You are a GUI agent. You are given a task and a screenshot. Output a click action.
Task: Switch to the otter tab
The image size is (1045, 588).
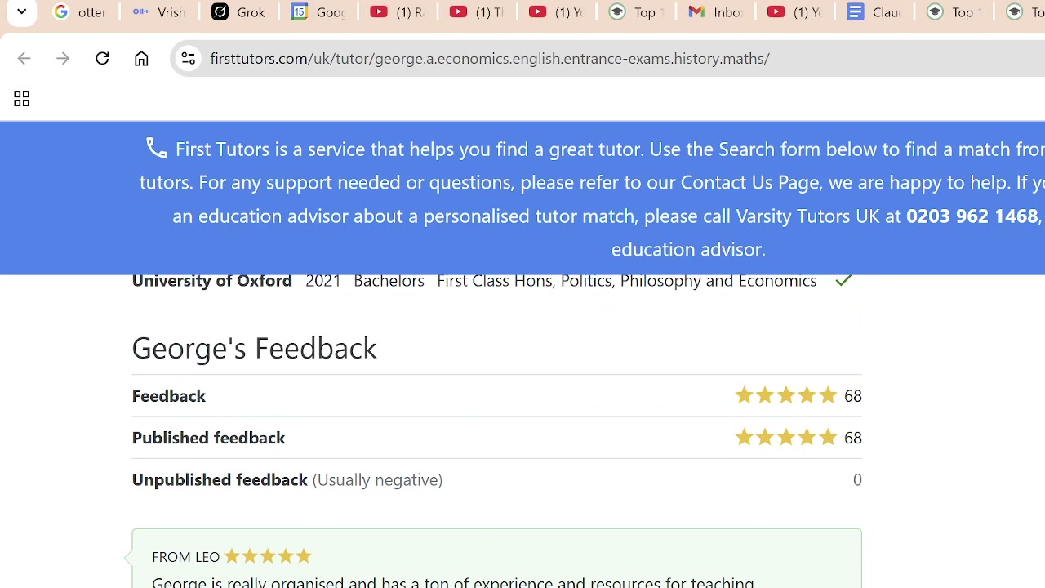79,12
